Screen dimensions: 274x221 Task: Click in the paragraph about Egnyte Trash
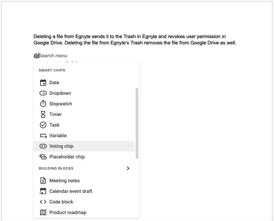(x=135, y=40)
